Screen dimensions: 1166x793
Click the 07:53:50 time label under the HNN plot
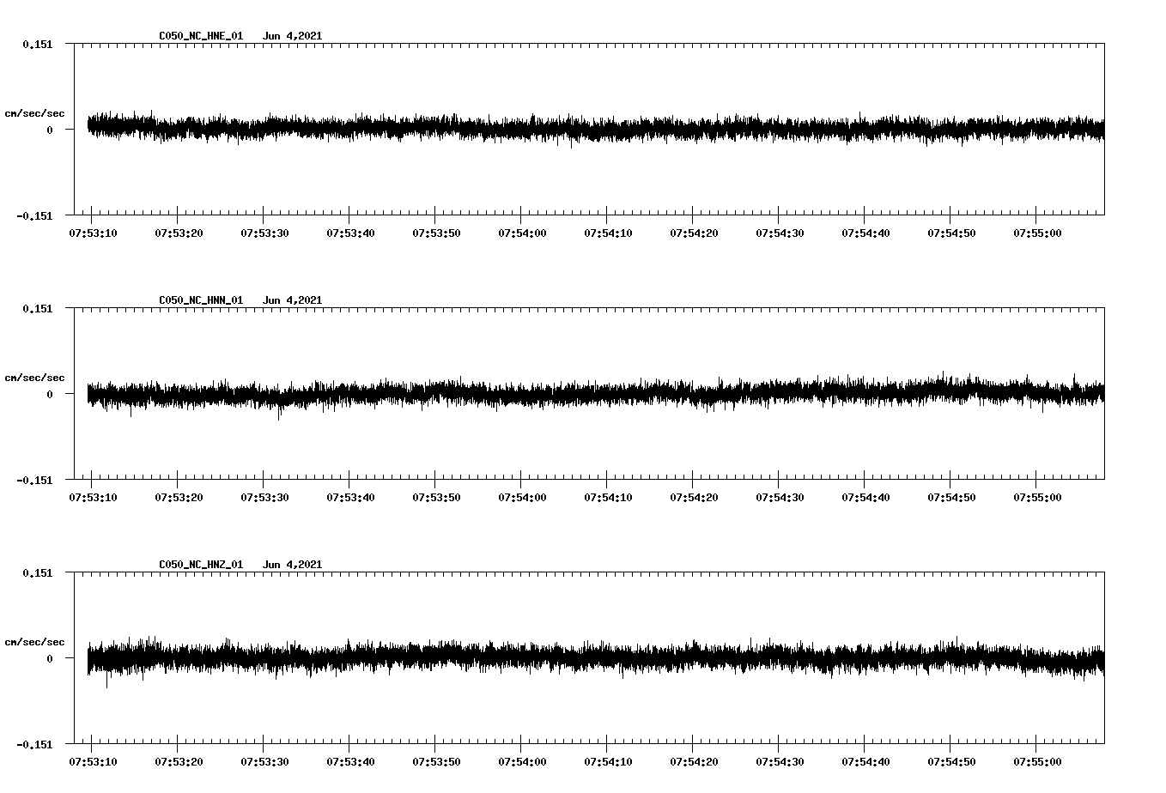pyautogui.click(x=436, y=498)
